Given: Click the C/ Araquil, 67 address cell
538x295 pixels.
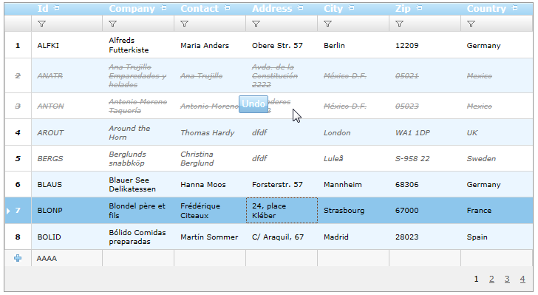Looking at the screenshot, I should [x=282, y=237].
